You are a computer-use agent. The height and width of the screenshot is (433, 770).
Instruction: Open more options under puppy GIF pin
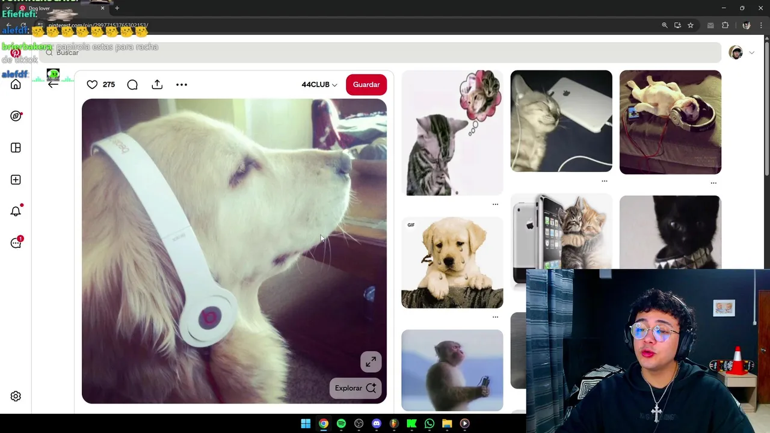(496, 317)
